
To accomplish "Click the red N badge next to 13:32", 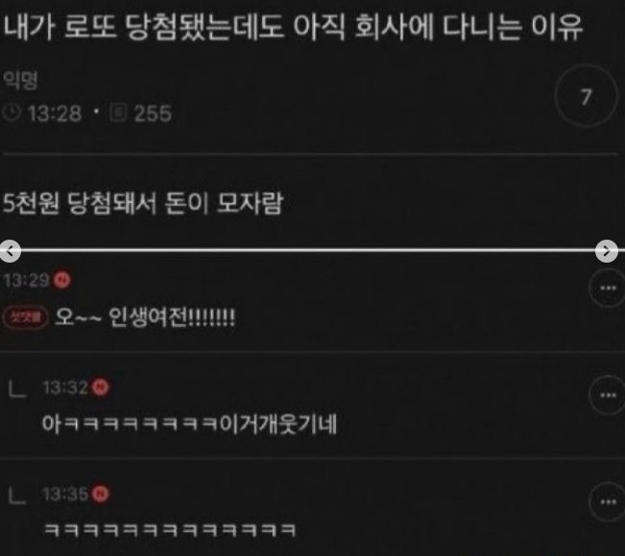I will [x=100, y=386].
